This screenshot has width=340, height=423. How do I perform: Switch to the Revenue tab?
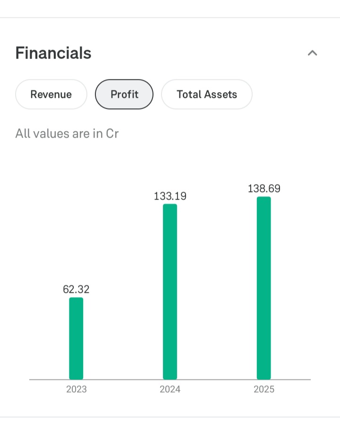(51, 94)
